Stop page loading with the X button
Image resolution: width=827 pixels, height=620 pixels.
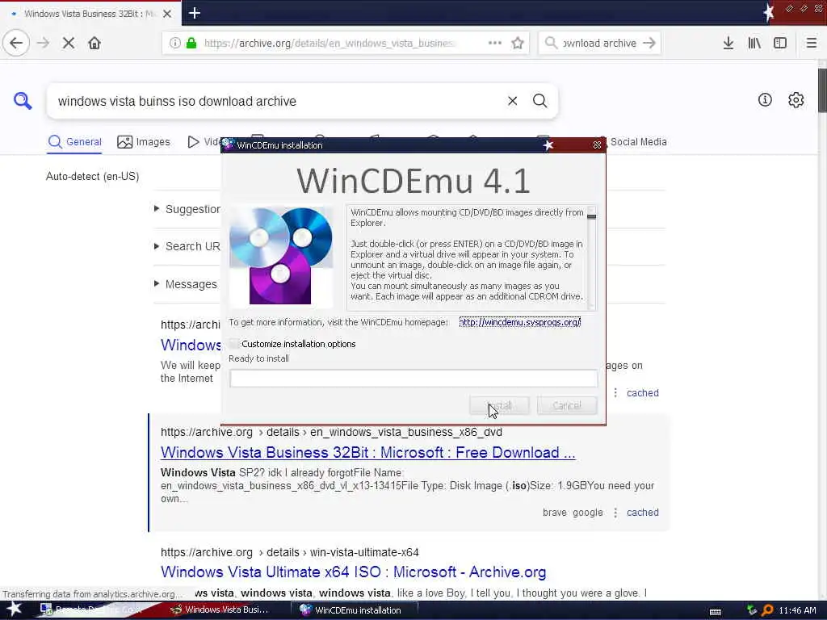(69, 43)
